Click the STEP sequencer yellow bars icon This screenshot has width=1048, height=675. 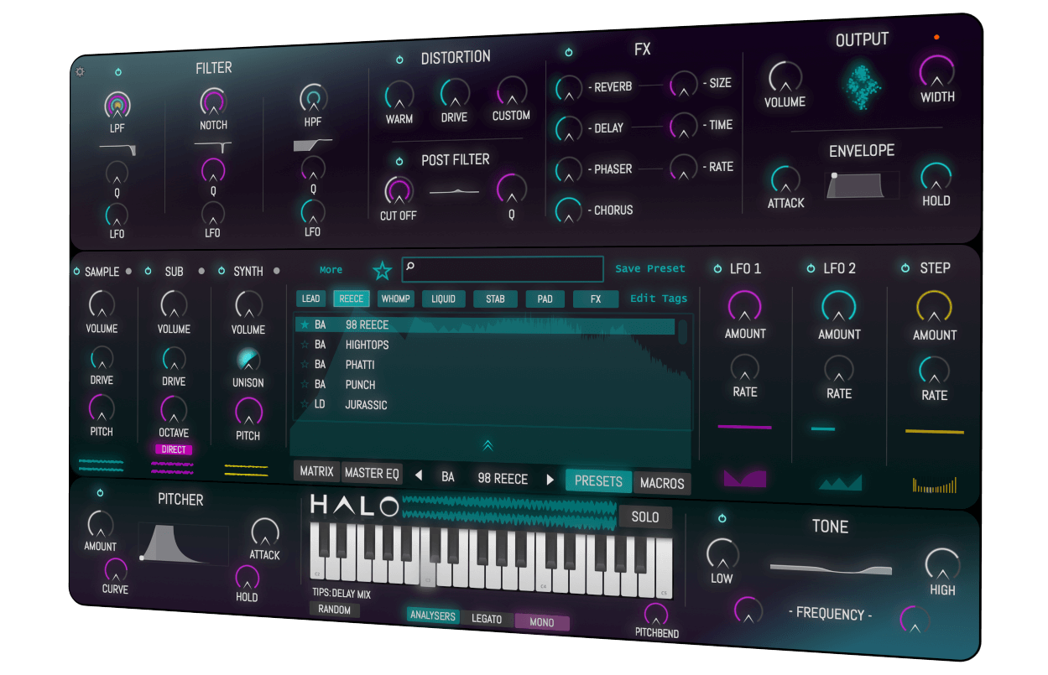coord(934,485)
